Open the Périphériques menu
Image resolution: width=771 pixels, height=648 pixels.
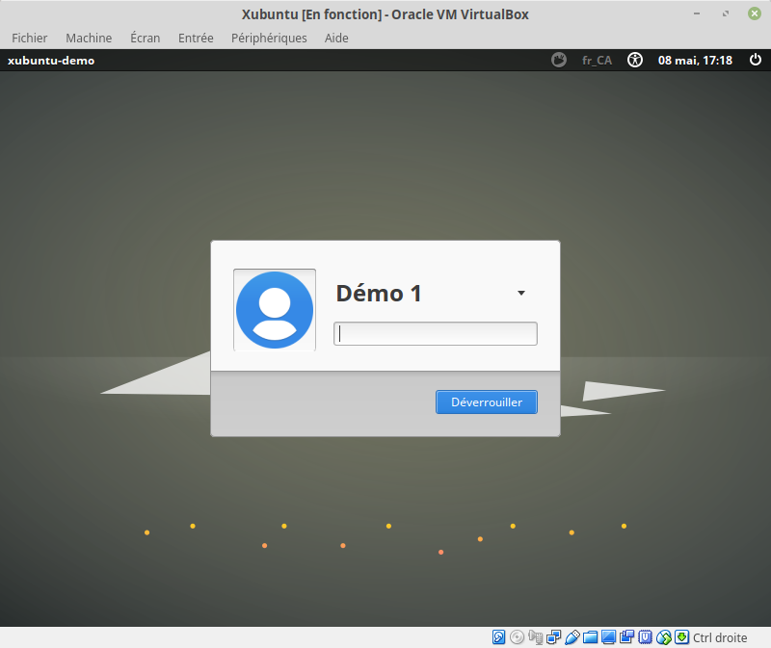coord(269,38)
